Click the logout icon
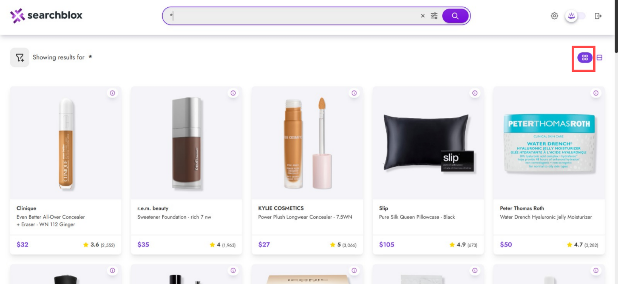This screenshot has width=618, height=284. point(598,16)
